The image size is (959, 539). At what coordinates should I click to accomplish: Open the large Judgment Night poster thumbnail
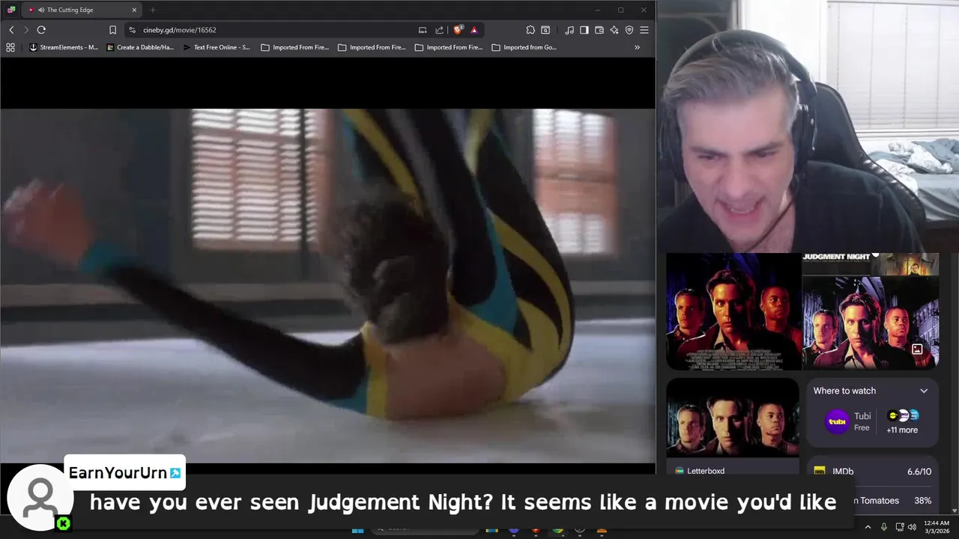tap(733, 311)
